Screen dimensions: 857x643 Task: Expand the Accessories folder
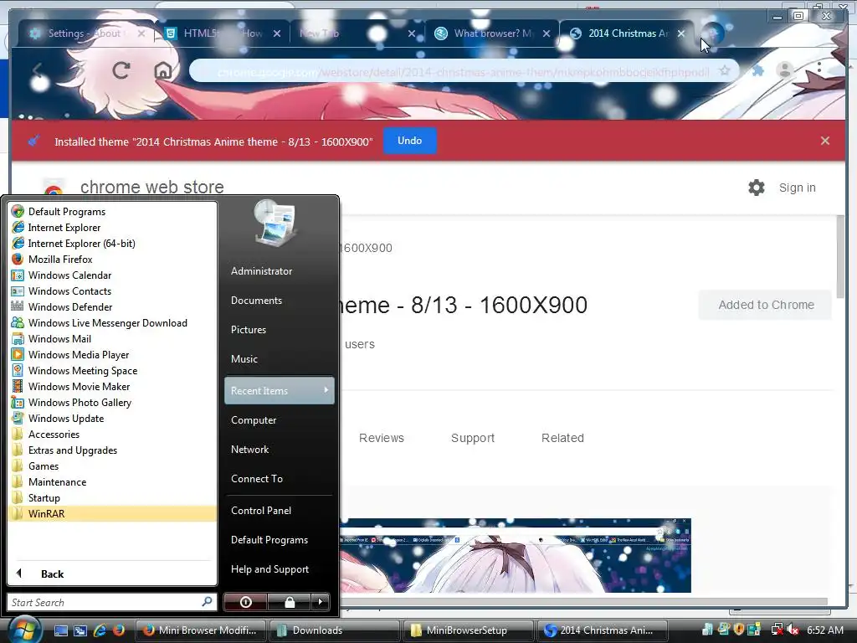point(54,435)
